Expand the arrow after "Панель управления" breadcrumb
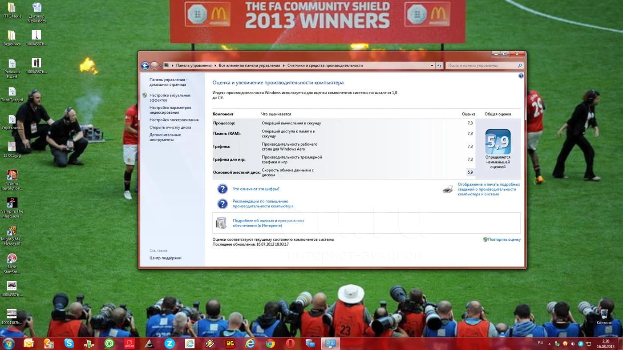Screen dimensions: 623x350 tap(215, 65)
